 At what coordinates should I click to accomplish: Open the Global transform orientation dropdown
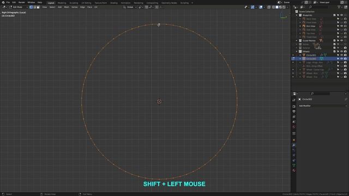[130, 7]
